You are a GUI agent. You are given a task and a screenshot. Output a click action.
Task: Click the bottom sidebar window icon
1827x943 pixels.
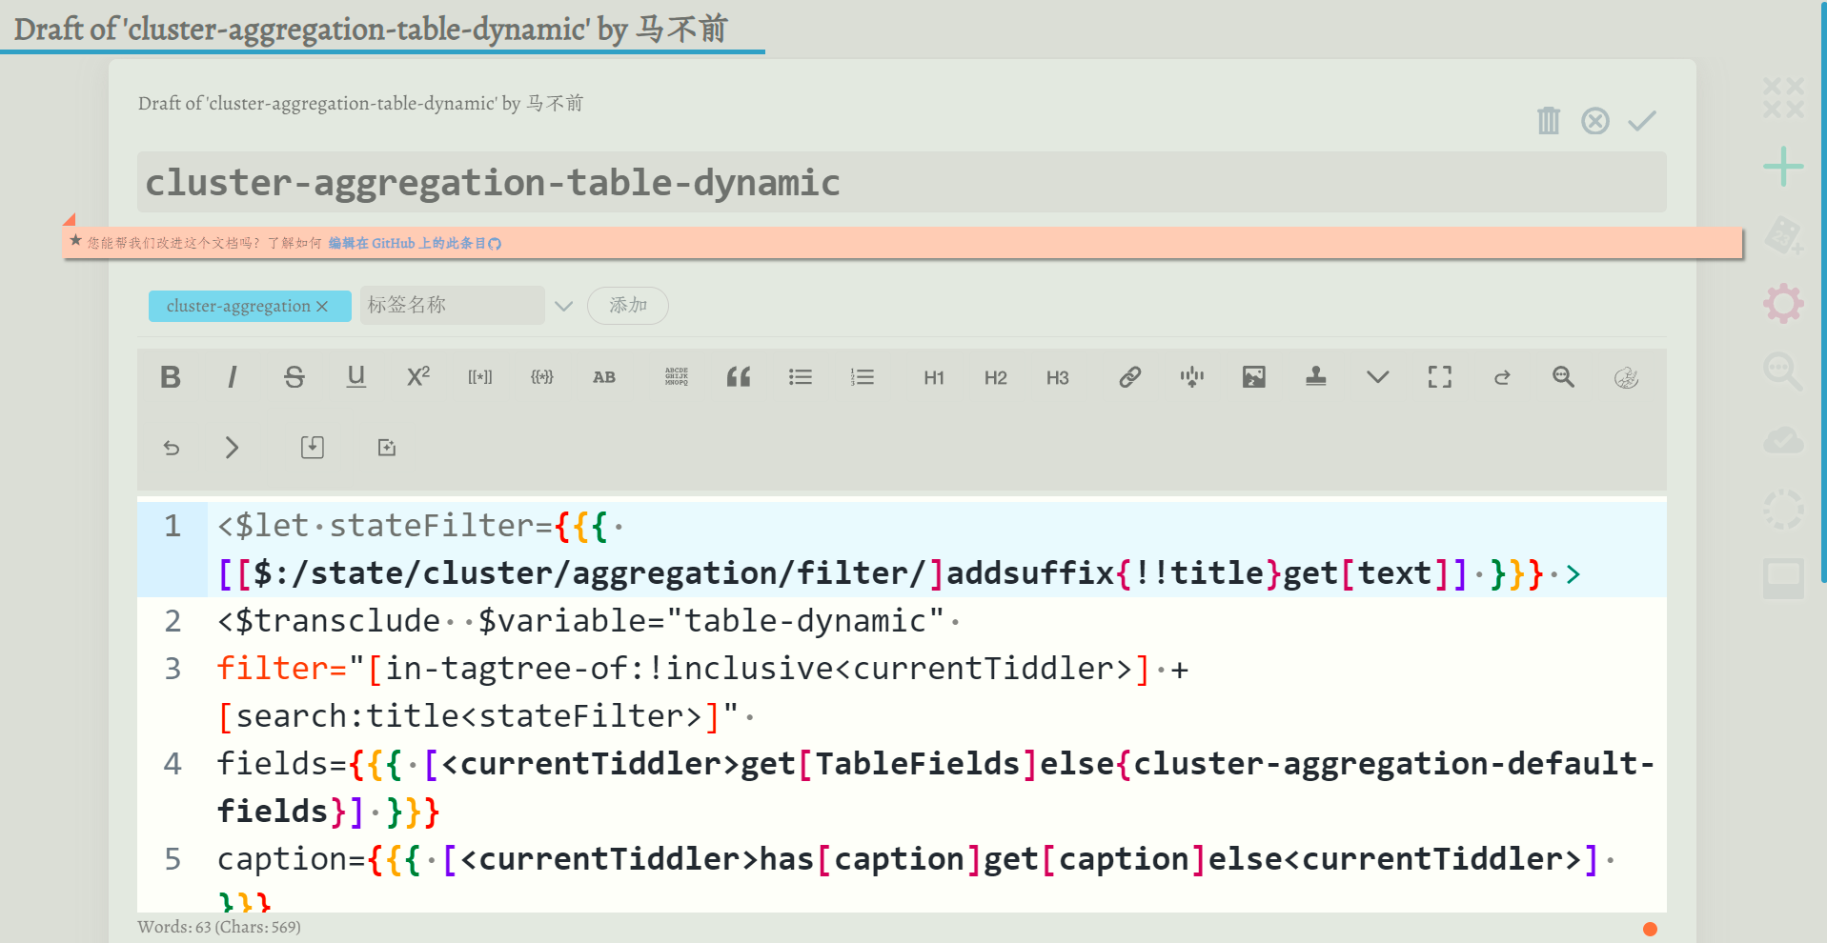tap(1783, 577)
